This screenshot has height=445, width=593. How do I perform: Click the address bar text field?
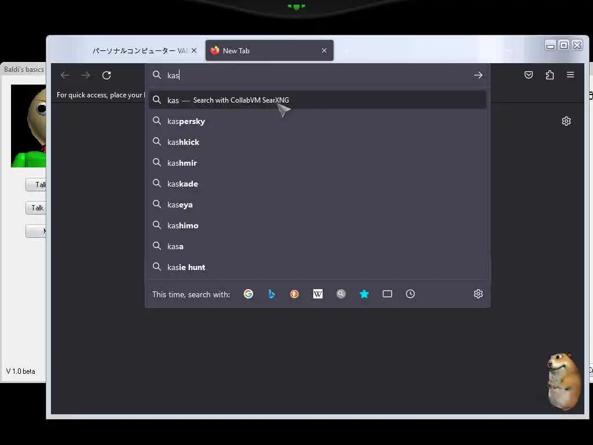318,75
